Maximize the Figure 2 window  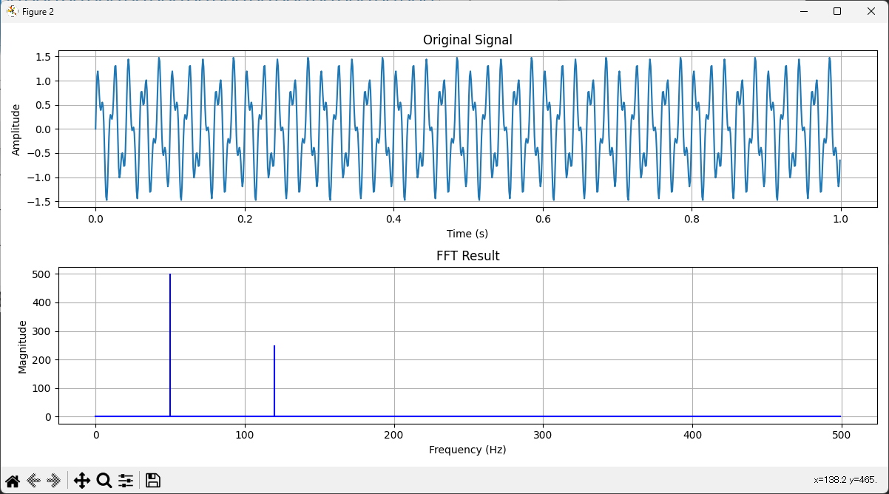point(836,11)
